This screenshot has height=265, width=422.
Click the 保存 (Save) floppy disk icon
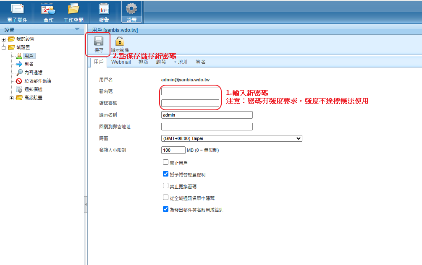click(99, 42)
